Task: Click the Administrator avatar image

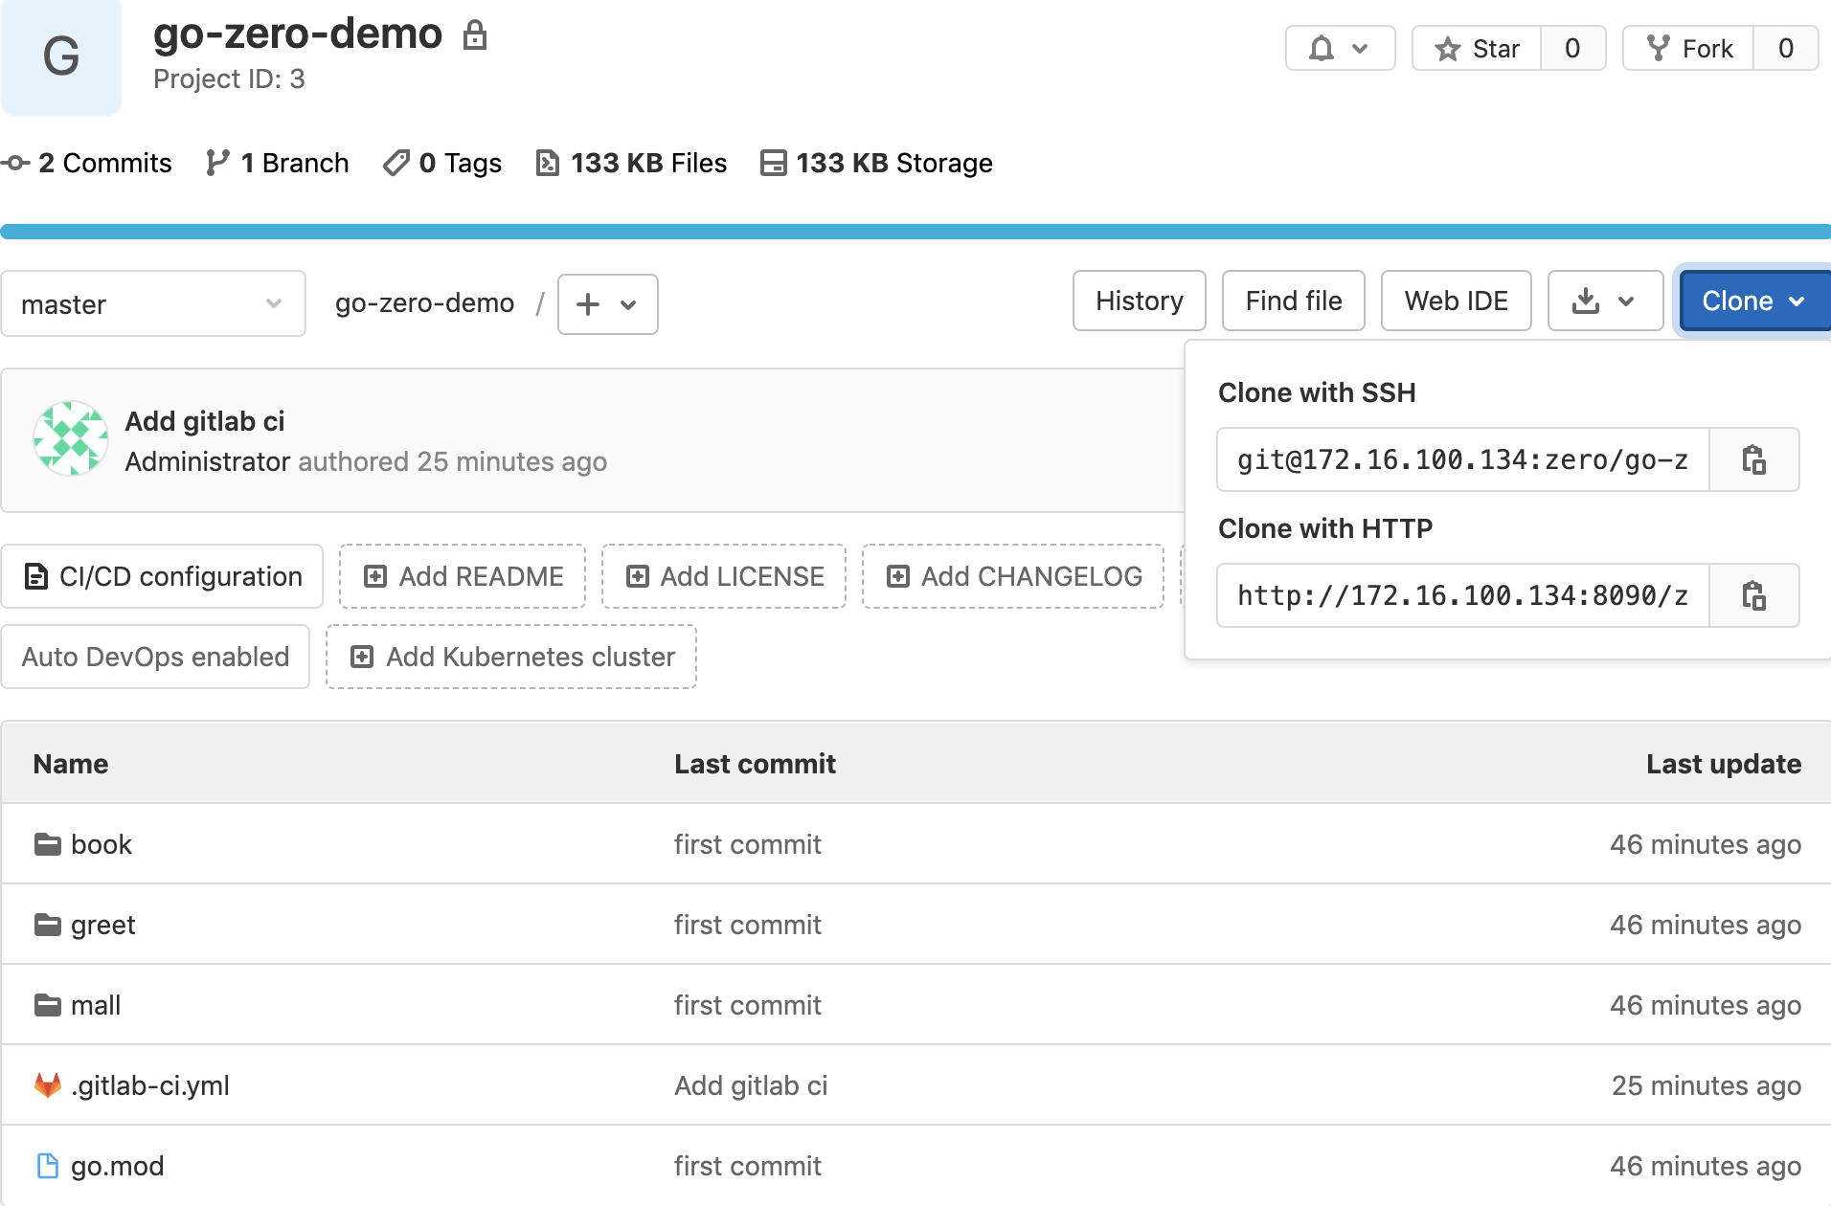Action: coord(71,438)
